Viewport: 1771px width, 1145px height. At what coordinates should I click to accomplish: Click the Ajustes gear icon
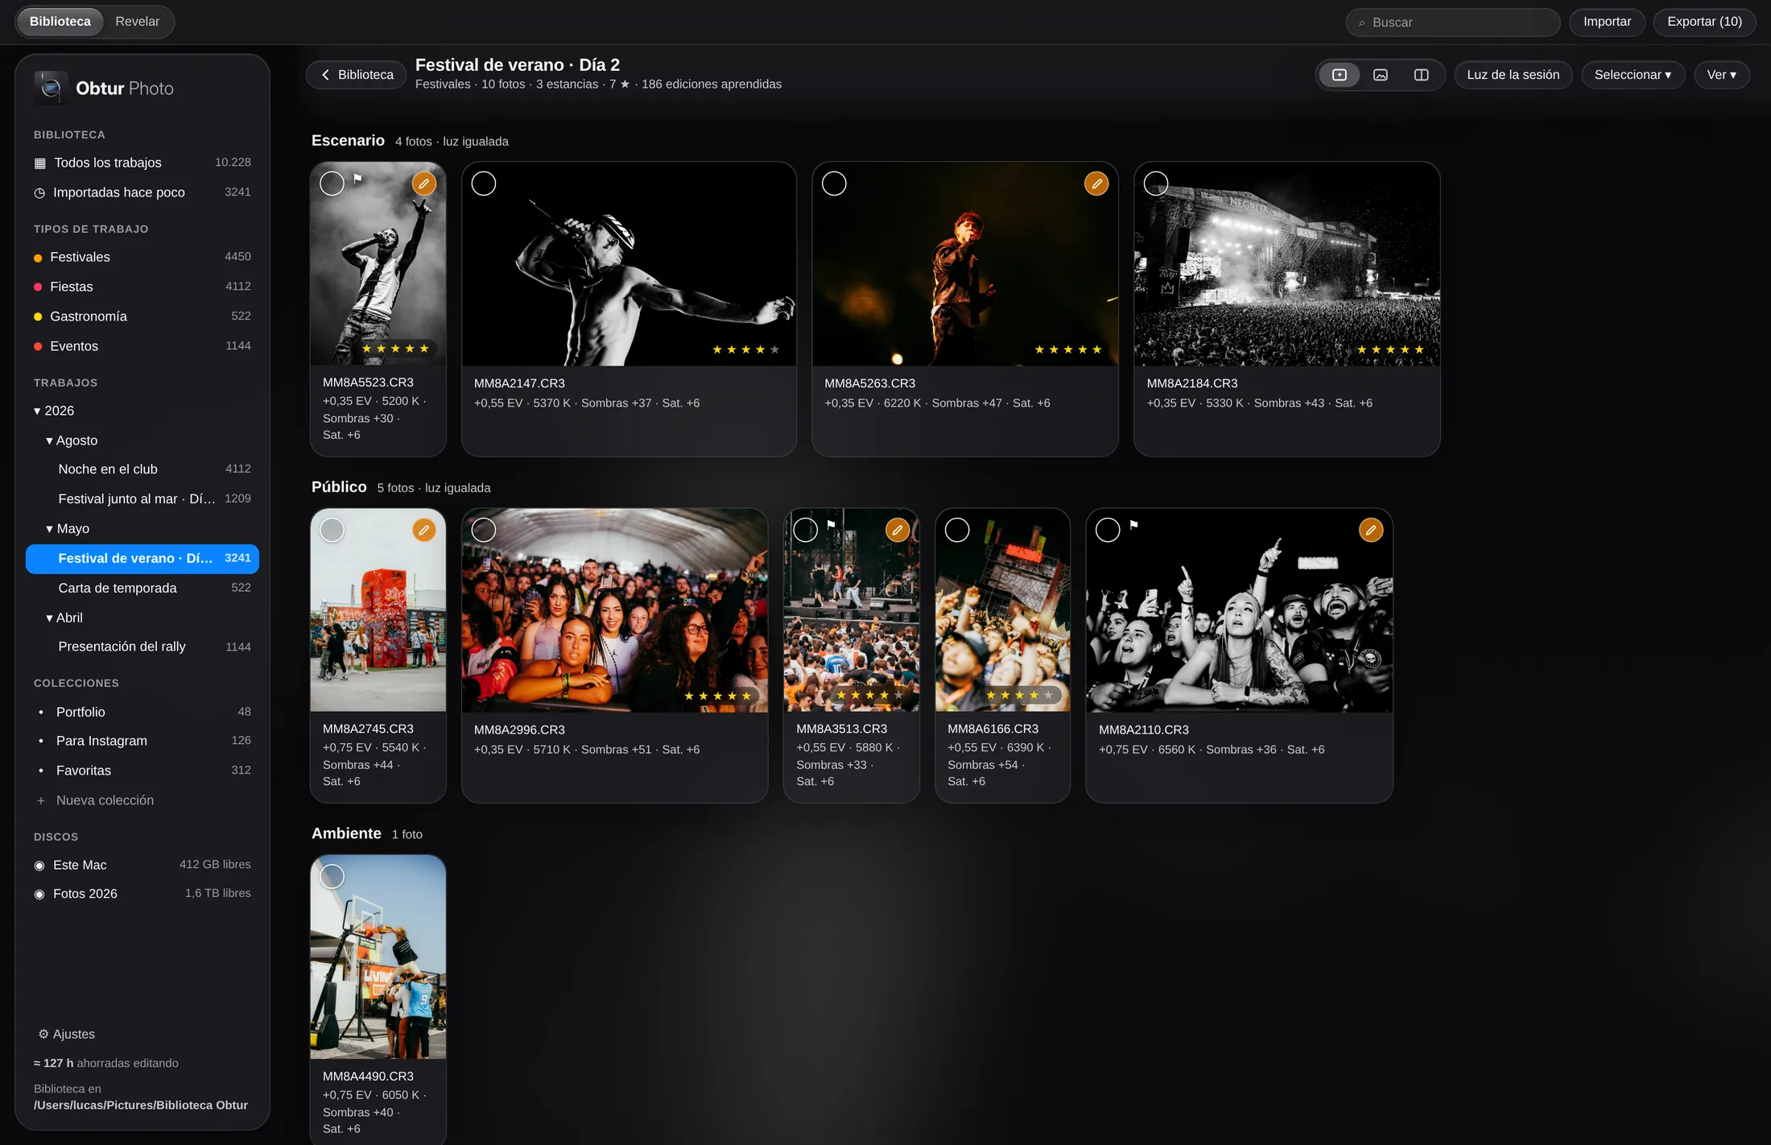pos(43,1034)
